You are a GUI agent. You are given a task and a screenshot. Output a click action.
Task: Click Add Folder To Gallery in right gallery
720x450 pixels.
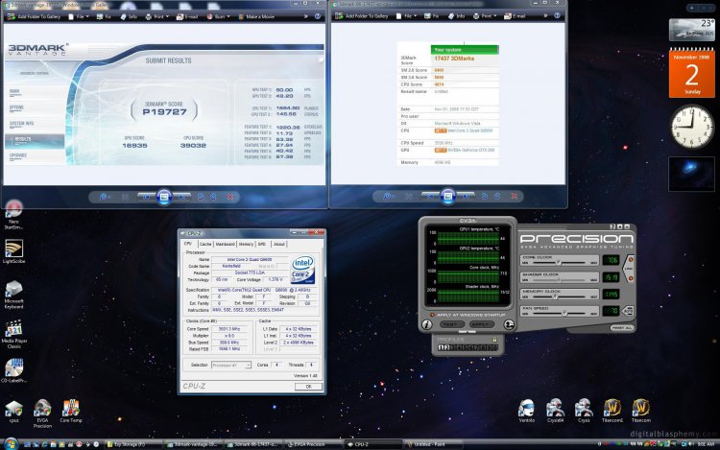click(362, 16)
